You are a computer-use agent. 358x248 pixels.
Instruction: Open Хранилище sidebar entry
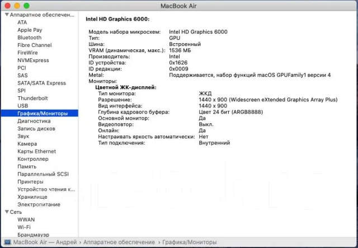pyautogui.click(x=32, y=197)
